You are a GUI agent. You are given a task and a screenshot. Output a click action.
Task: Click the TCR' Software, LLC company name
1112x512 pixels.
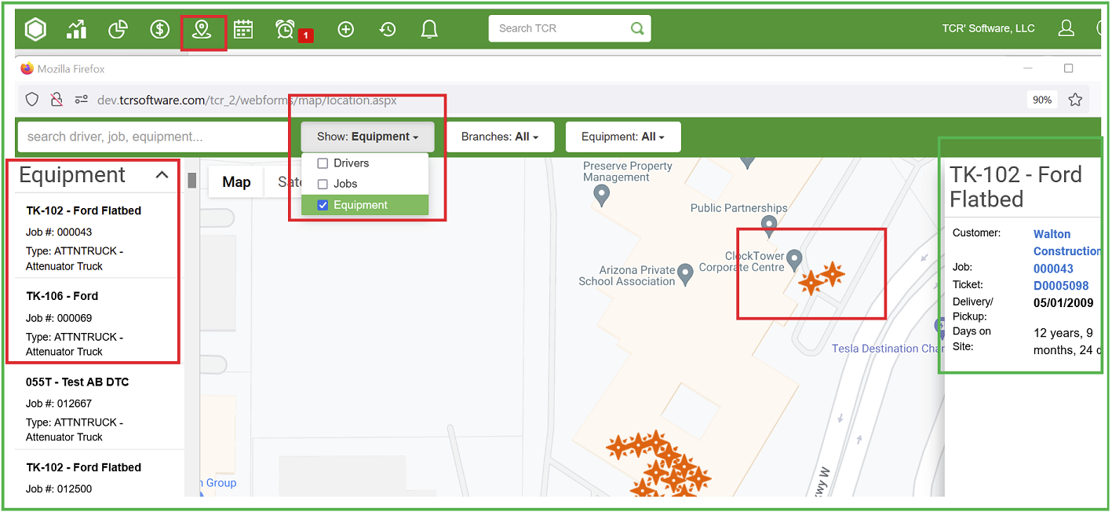click(989, 28)
